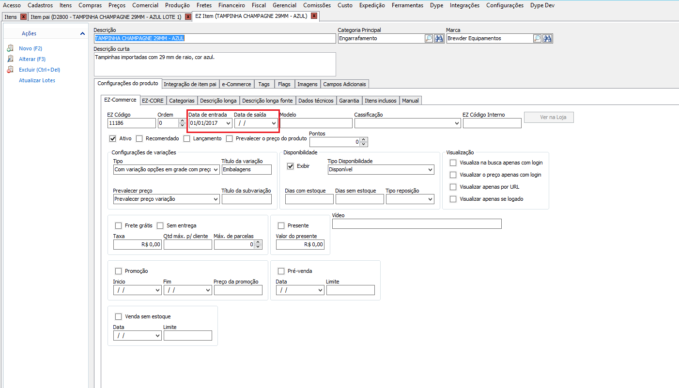Open the Pré-venda Data dropdown
This screenshot has height=388, width=679.
pos(321,290)
